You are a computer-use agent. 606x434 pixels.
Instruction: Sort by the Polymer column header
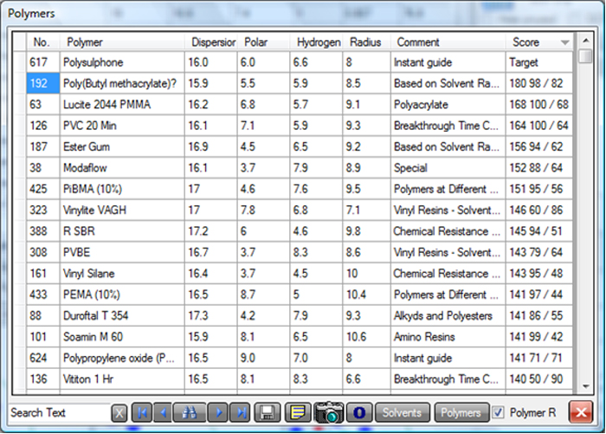[x=122, y=42]
